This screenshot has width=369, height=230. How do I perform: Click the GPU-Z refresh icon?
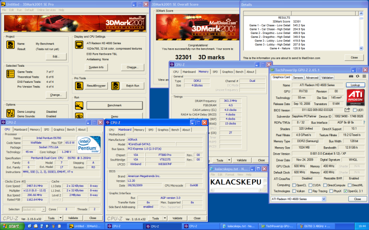point(357,76)
